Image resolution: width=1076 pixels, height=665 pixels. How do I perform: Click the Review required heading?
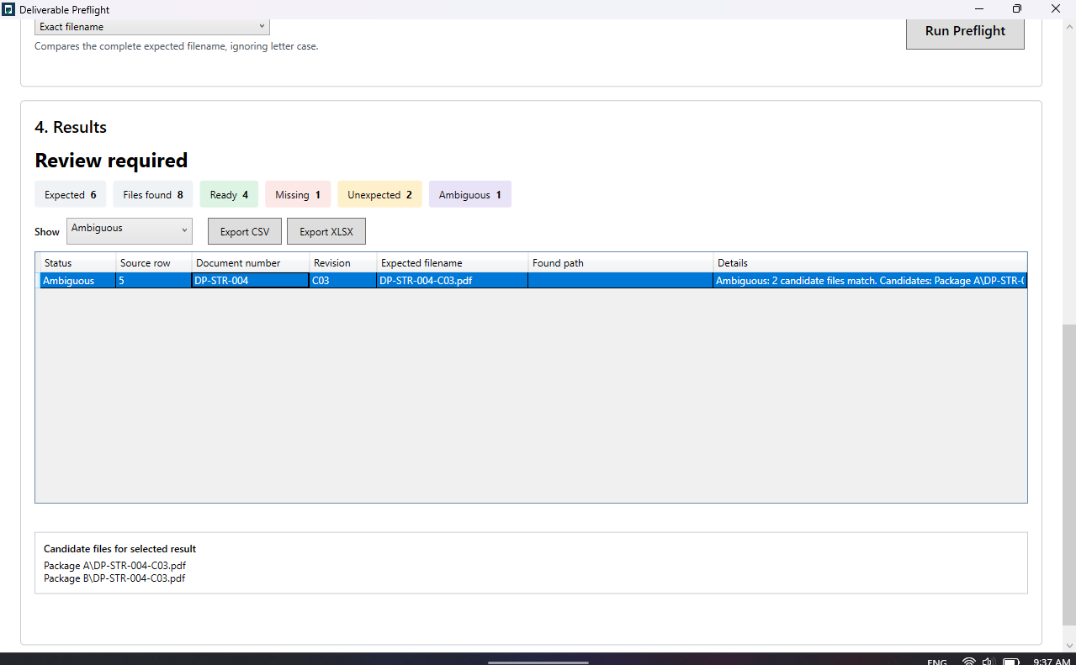tap(111, 161)
